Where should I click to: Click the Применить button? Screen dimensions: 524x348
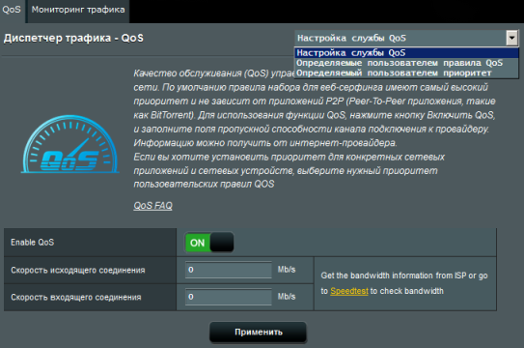(x=258, y=332)
